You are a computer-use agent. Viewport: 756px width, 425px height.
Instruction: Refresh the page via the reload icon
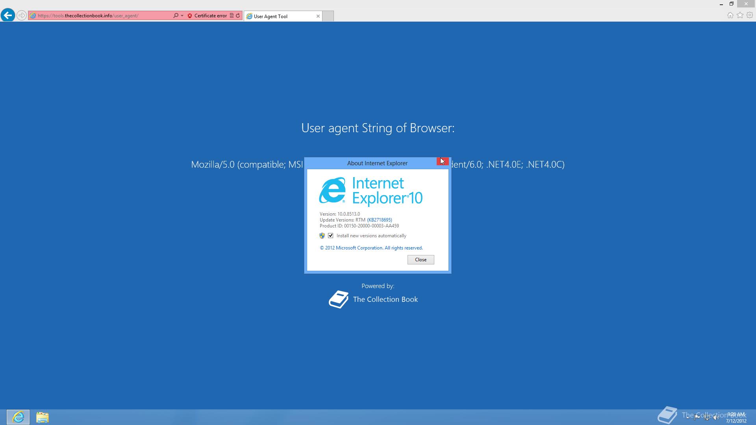click(238, 16)
